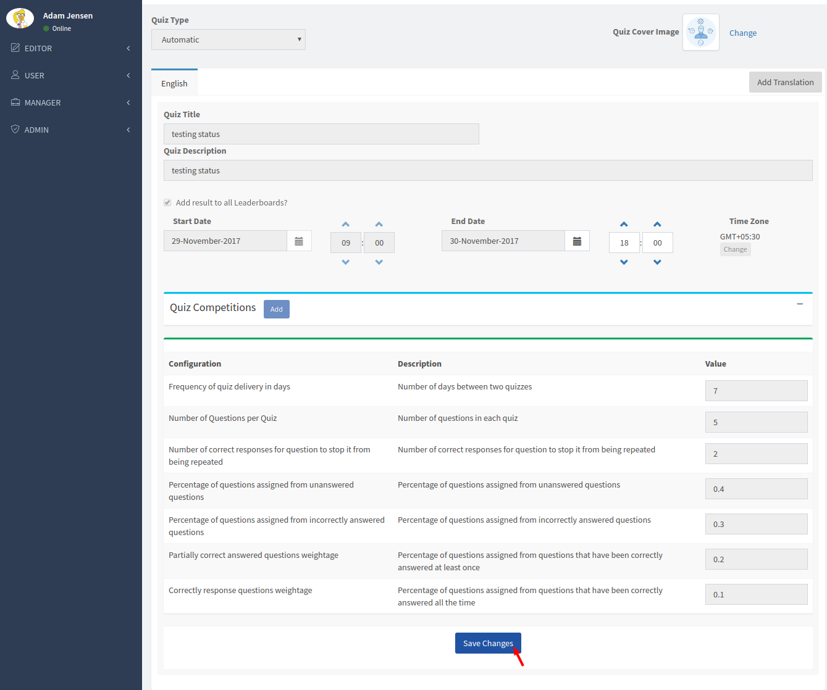Open the Start Date calendar picker

(299, 241)
